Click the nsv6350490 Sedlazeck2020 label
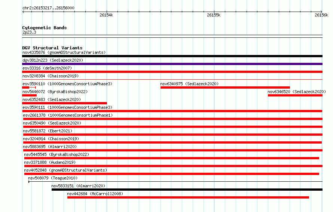The width and height of the screenshot is (333, 212). 52,123
